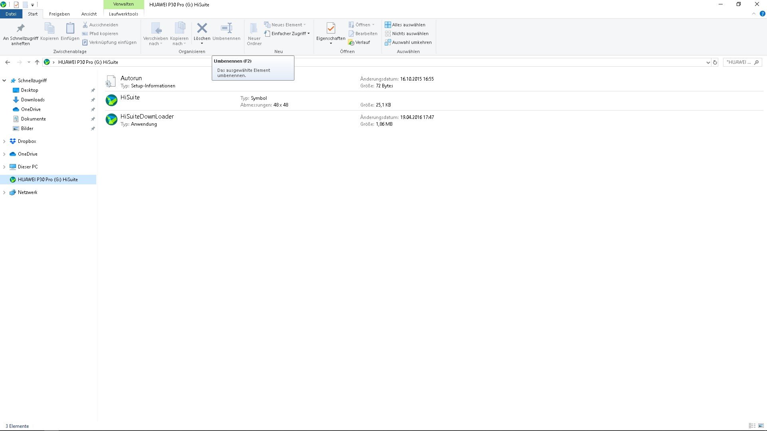The image size is (767, 431).
Task: Open Kopieren nach dropdown
Action: 179,34
